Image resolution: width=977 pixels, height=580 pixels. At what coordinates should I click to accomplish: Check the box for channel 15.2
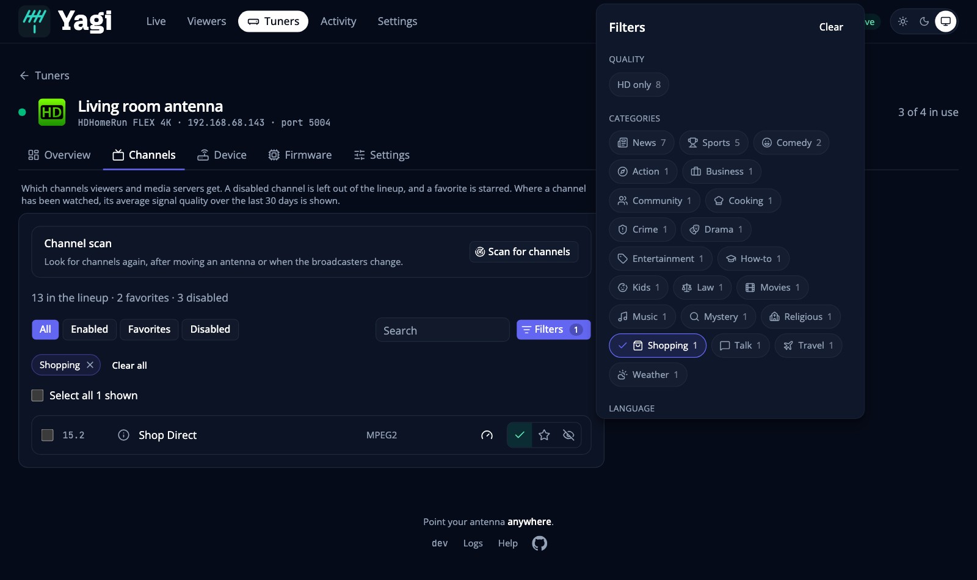pyautogui.click(x=47, y=435)
